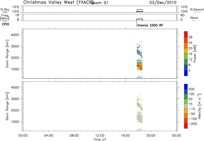Click '2000' tick on the velocity panel

tap(15, 110)
